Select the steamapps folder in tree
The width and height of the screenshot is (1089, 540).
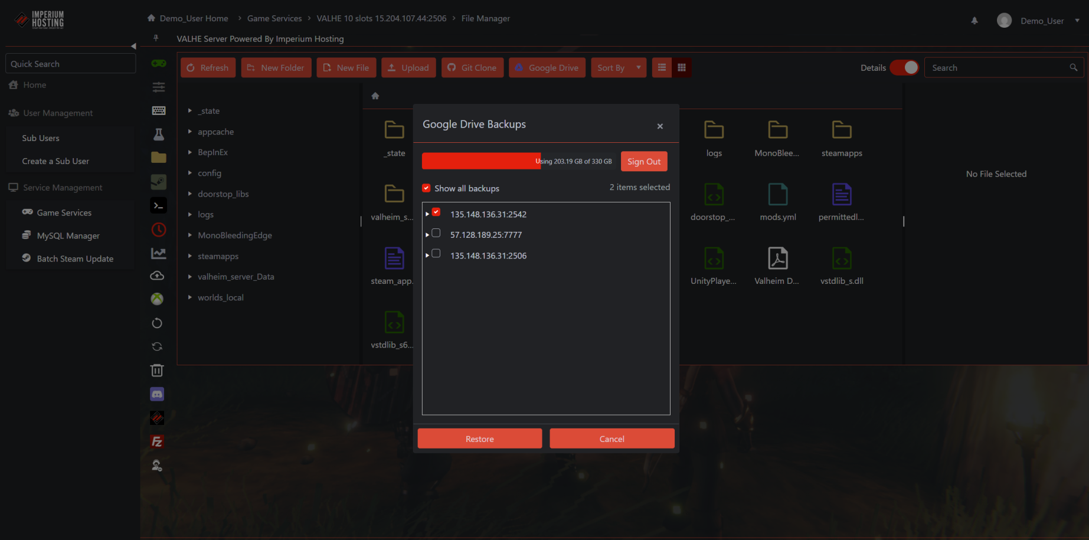tap(218, 256)
